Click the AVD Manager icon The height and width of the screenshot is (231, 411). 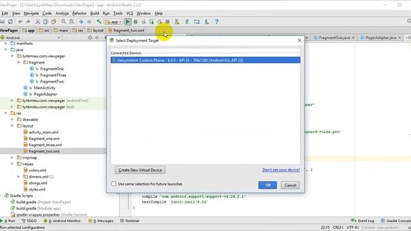pos(177,22)
